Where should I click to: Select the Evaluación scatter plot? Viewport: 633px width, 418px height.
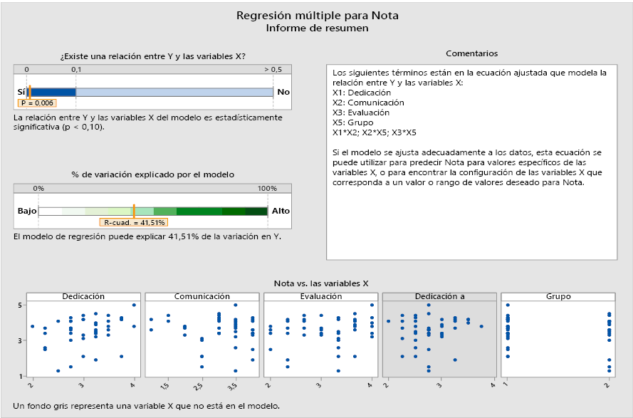click(x=320, y=338)
